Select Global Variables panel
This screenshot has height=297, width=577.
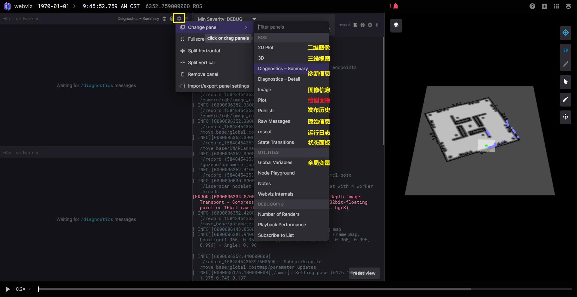point(291,162)
